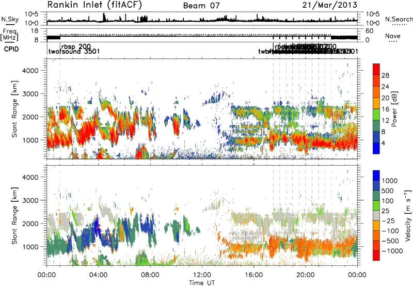This screenshot has width=413, height=286.
Task: Select the '08:00' time tick label
Action: pos(150,275)
